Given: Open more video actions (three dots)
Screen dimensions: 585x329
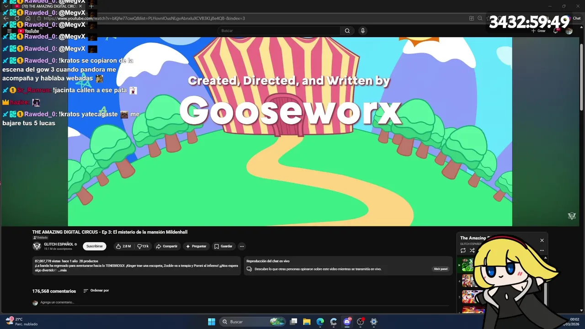Looking at the screenshot, I should 242,246.
